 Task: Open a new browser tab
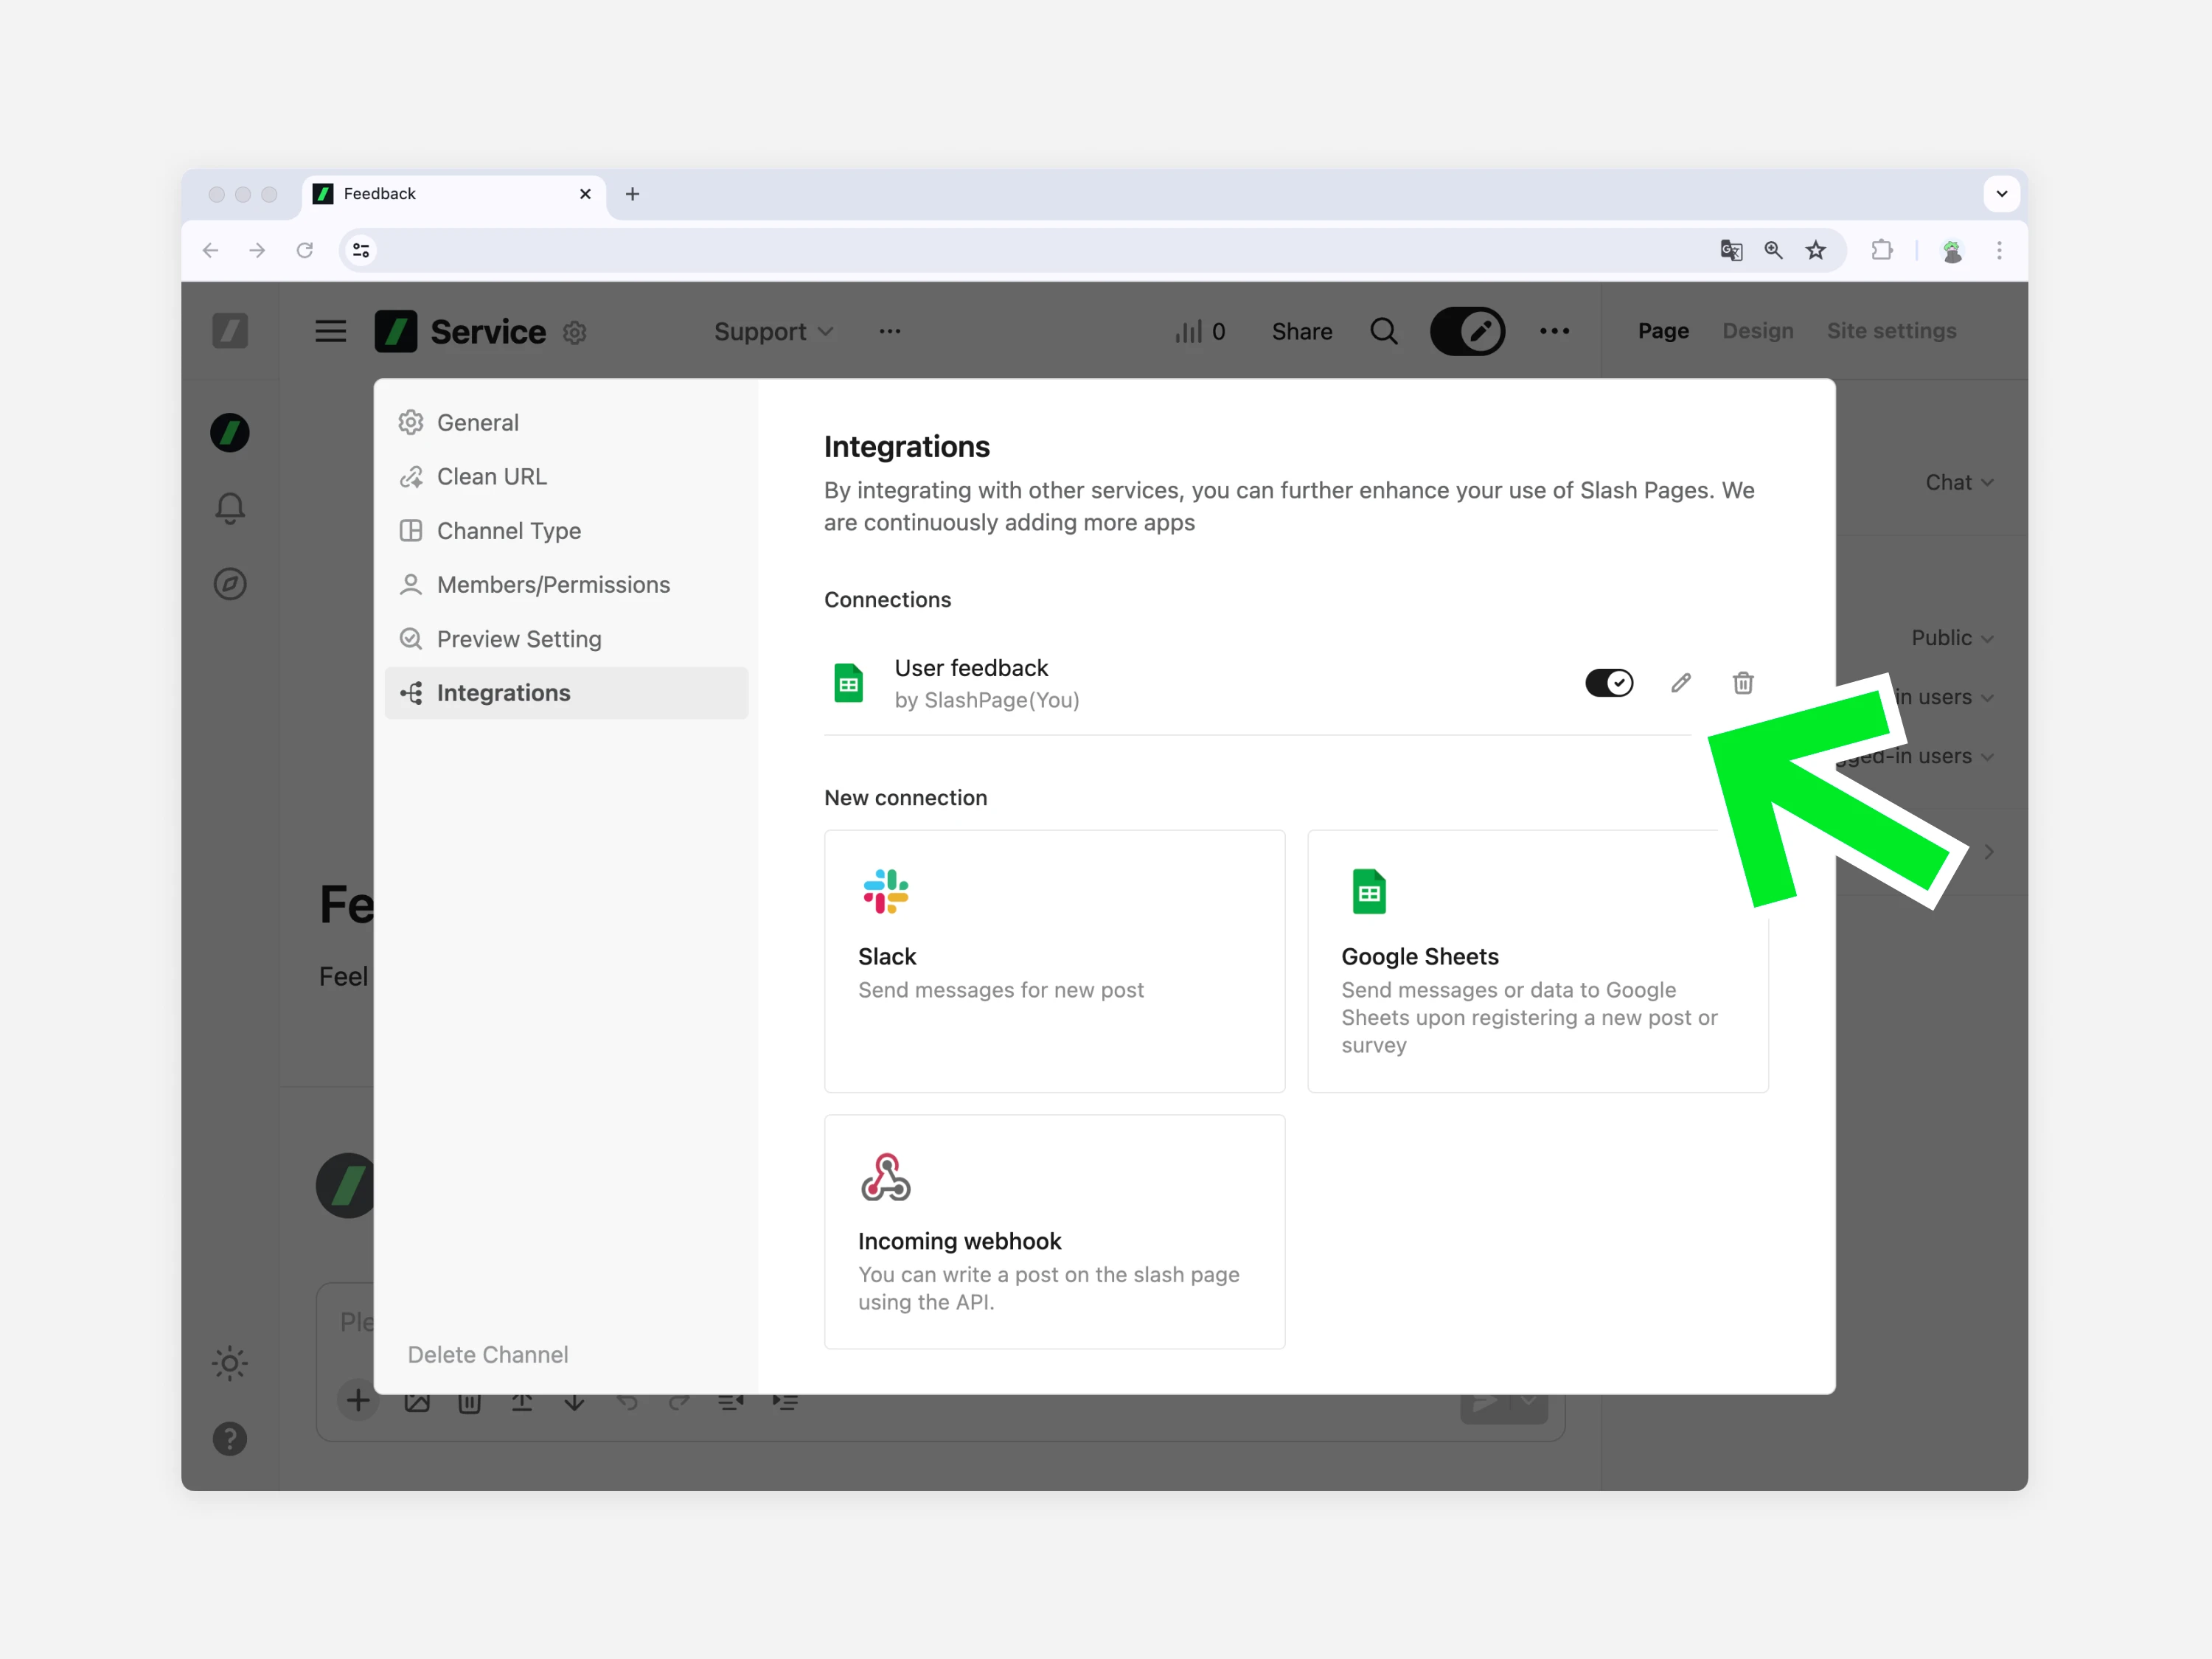[x=632, y=194]
